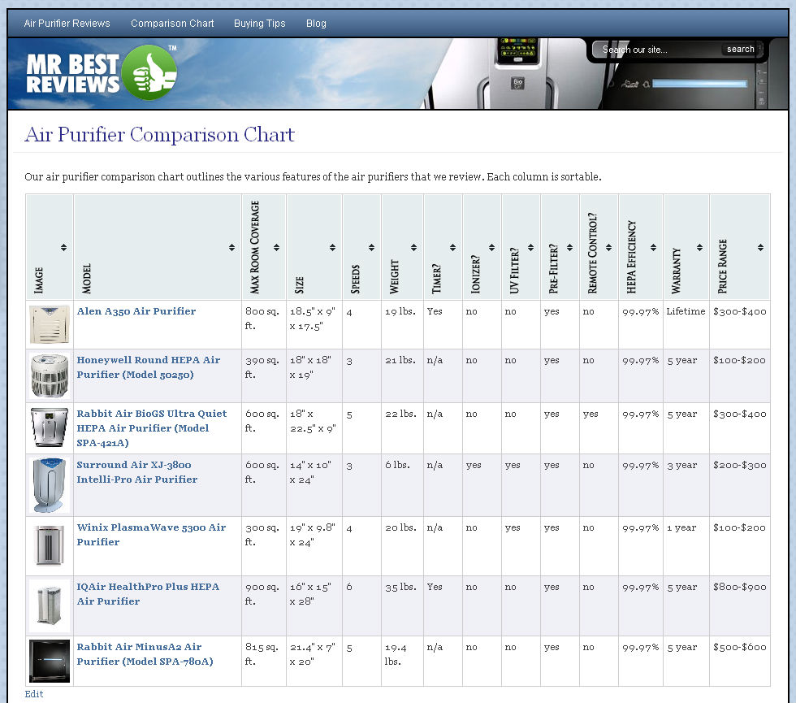This screenshot has height=703, width=796.
Task: Click the Warranty header text
Action: click(x=676, y=271)
